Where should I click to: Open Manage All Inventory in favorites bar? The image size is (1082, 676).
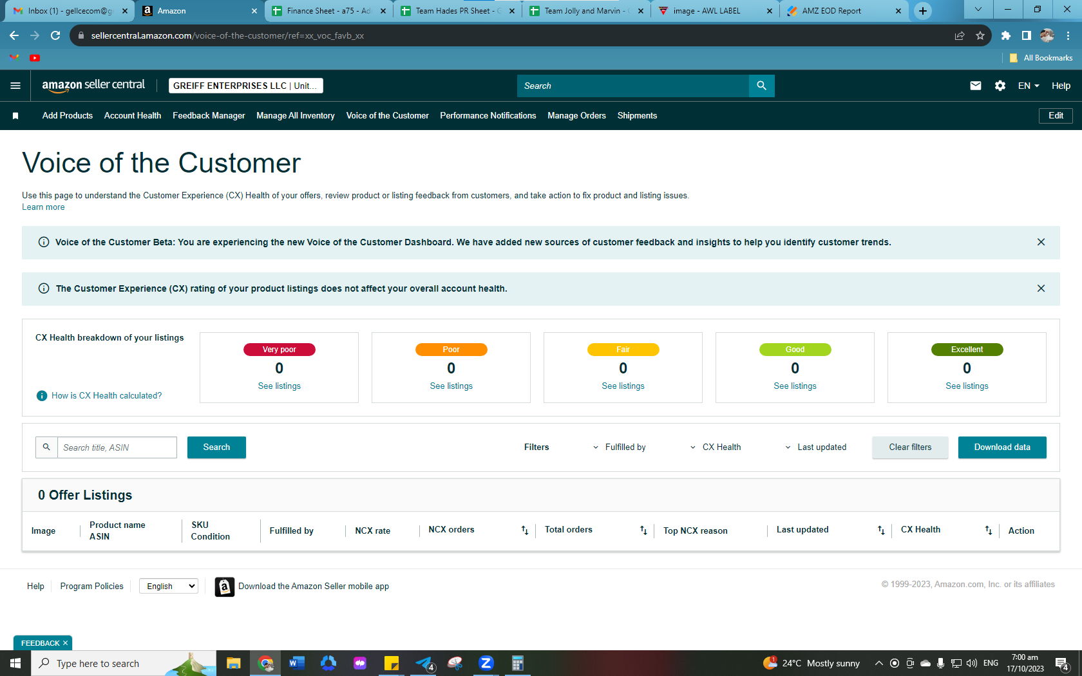tap(296, 116)
